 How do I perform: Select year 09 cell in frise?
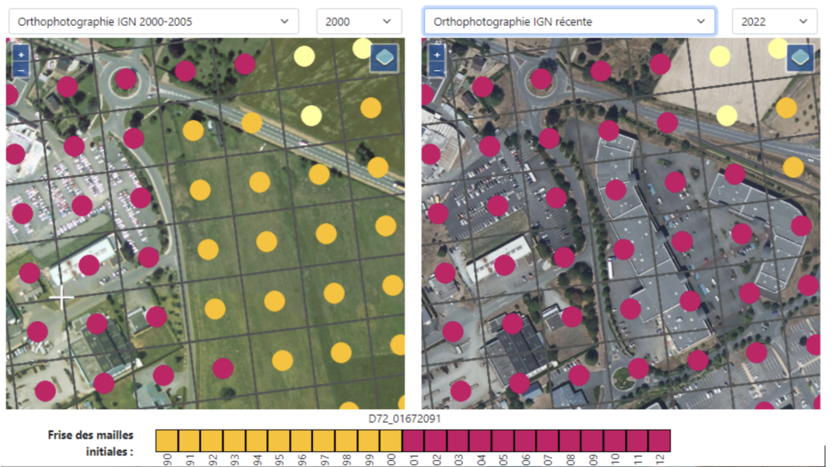coord(592,440)
